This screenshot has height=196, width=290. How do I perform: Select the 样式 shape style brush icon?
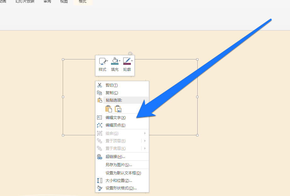point(102,60)
